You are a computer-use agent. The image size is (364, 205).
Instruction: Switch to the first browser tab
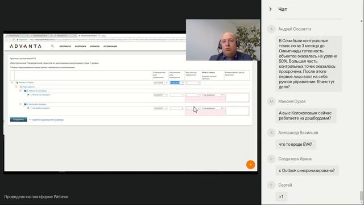pyautogui.click(x=18, y=35)
